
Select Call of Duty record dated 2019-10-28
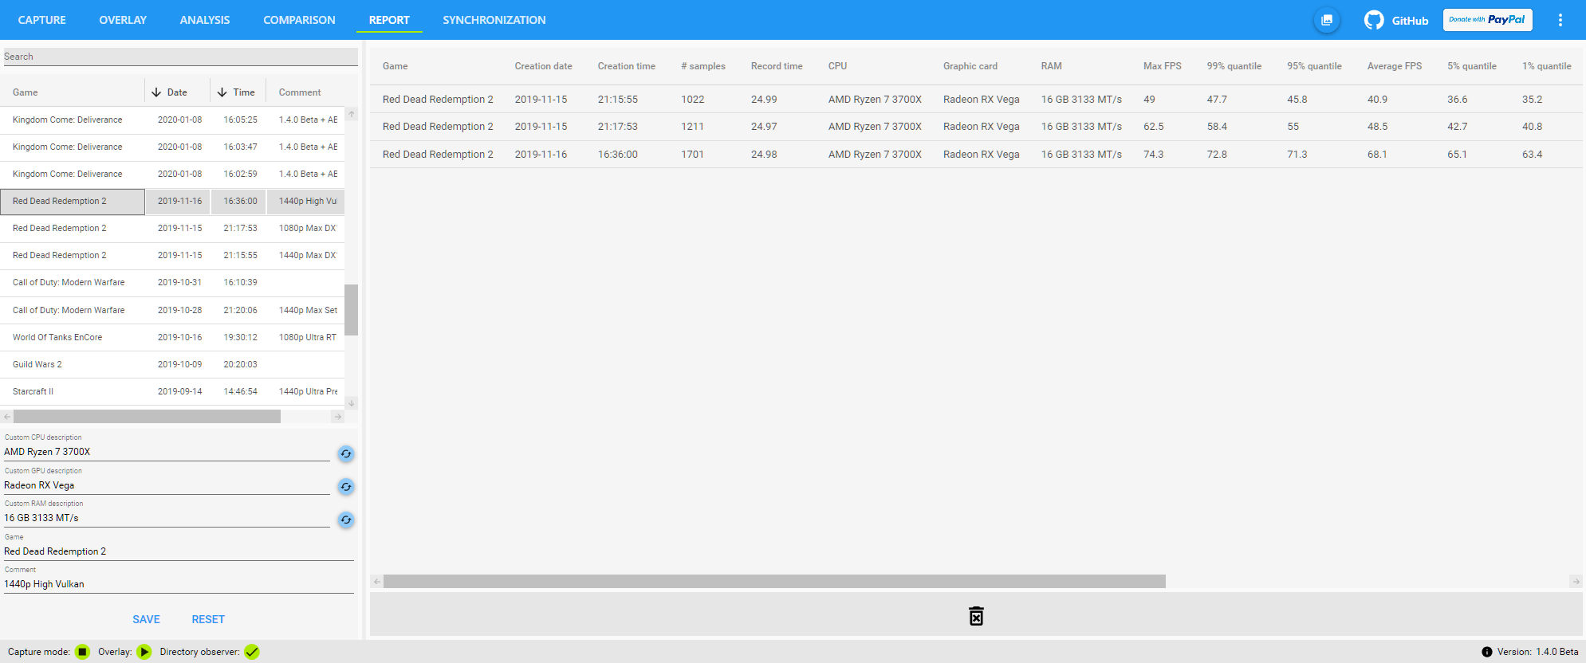click(172, 310)
